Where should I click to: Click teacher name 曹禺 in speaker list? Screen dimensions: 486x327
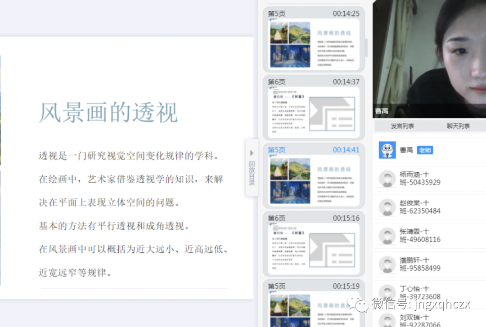pyautogui.click(x=406, y=150)
